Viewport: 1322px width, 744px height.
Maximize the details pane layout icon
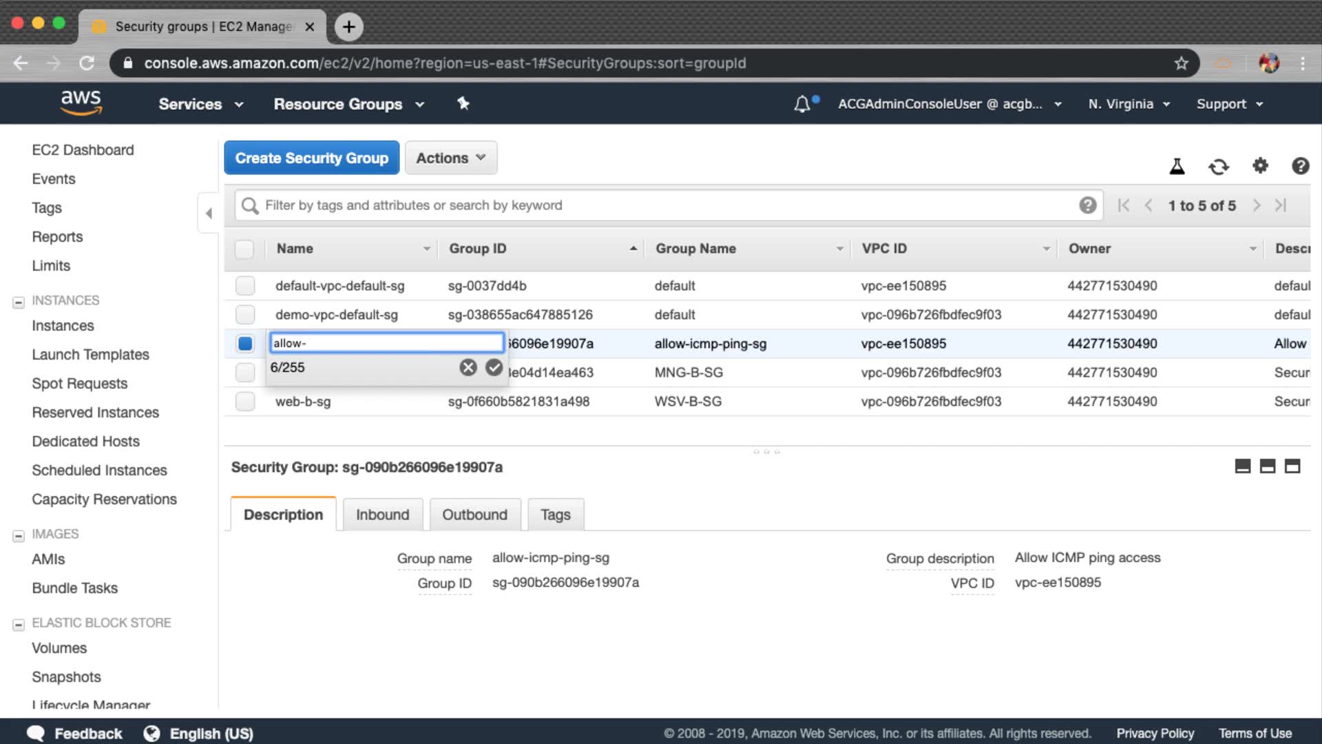pyautogui.click(x=1292, y=466)
